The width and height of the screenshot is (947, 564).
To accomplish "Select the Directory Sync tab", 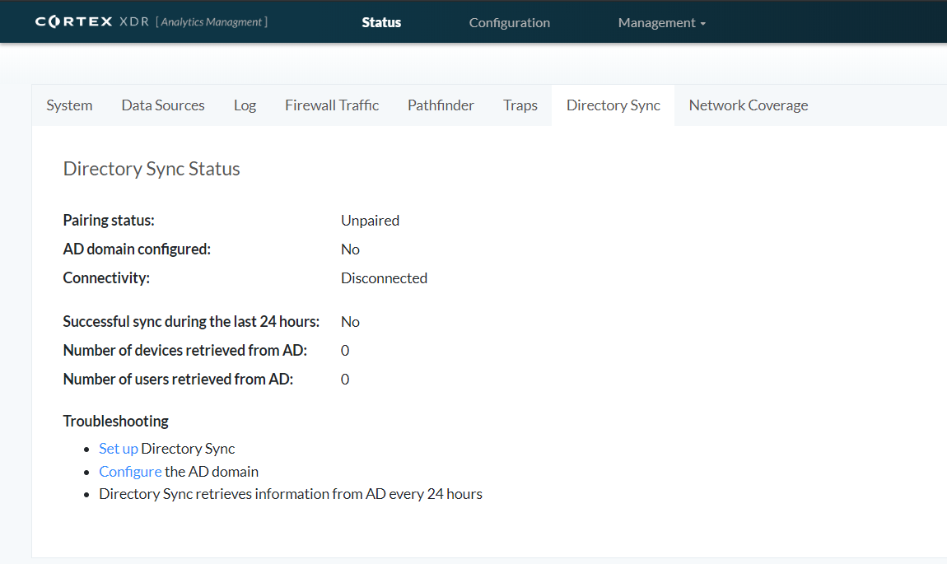I will click(x=613, y=105).
